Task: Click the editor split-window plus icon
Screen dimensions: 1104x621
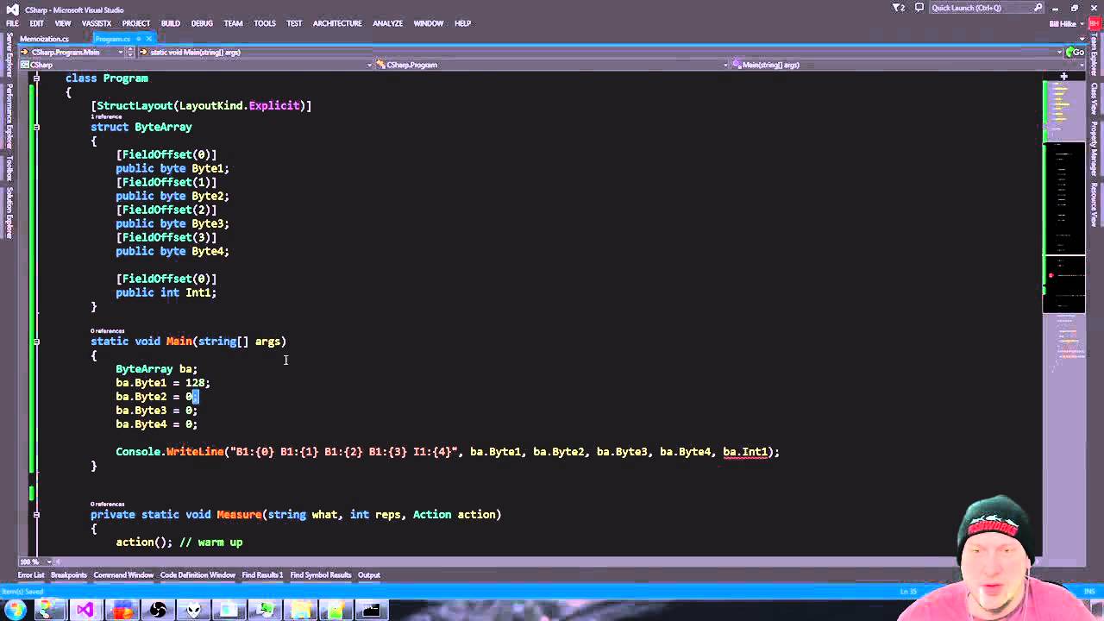Action: click(x=1063, y=77)
